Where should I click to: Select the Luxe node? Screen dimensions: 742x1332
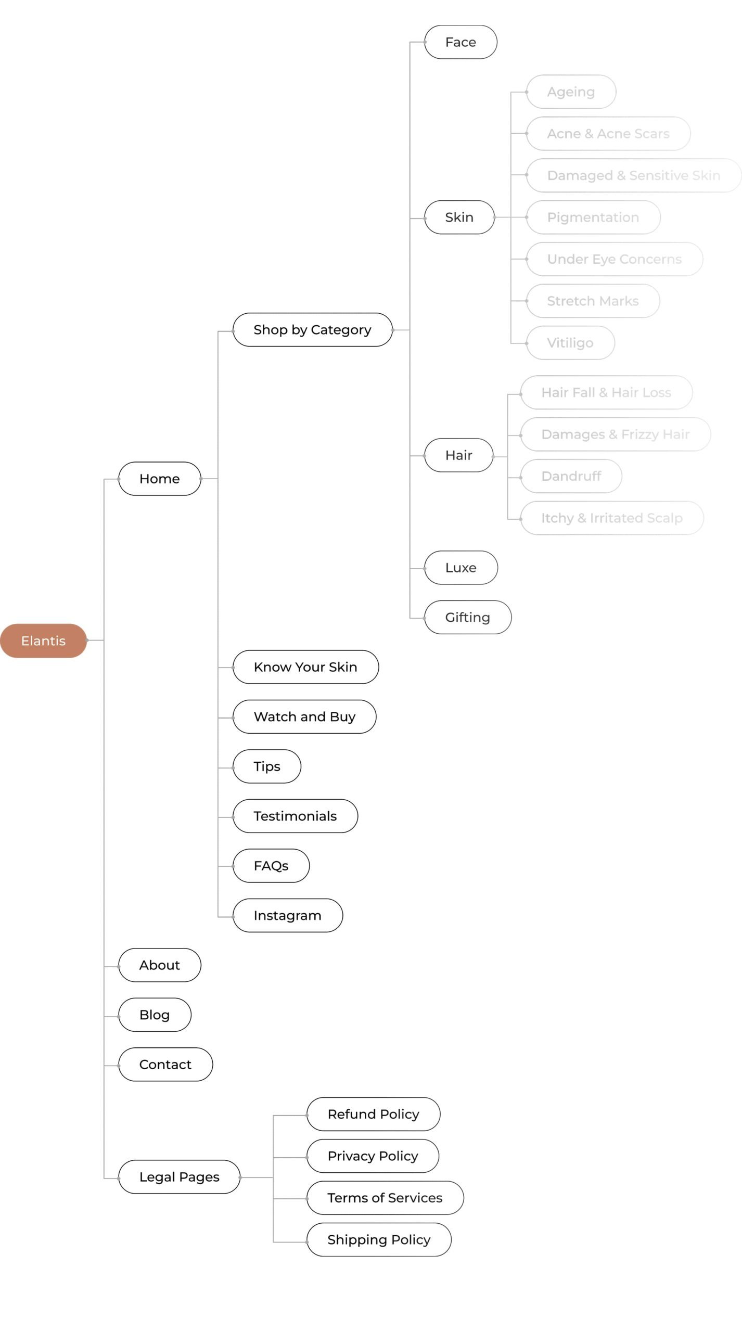coord(461,568)
